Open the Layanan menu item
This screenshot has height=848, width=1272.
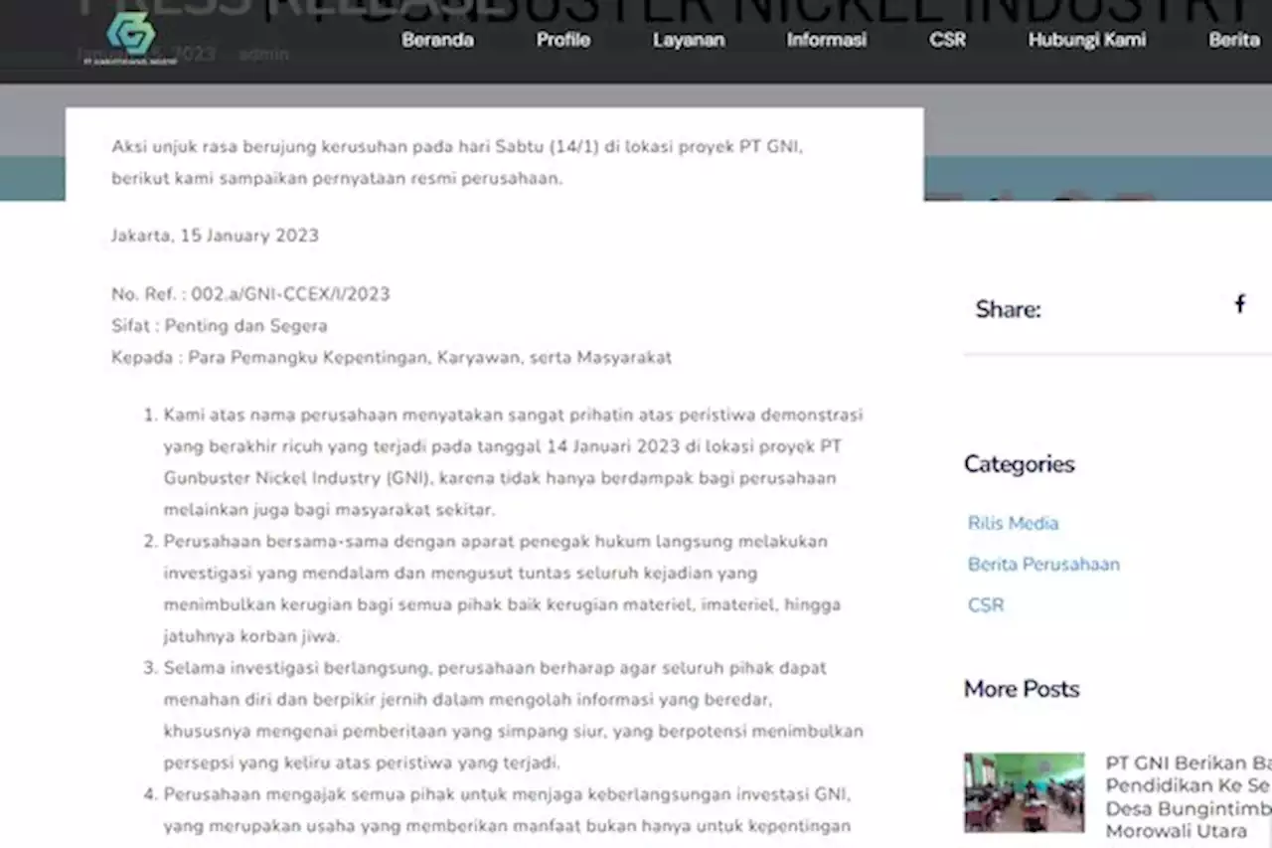[689, 40]
